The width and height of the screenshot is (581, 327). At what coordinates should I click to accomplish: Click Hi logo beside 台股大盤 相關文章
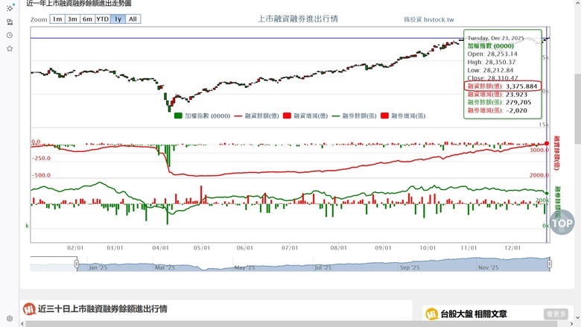(x=432, y=314)
